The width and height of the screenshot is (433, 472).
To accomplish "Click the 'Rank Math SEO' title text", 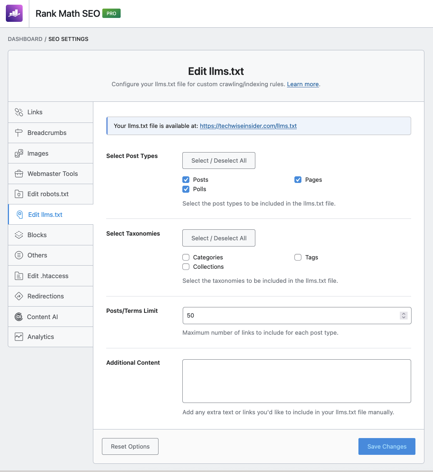I will 68,14.
